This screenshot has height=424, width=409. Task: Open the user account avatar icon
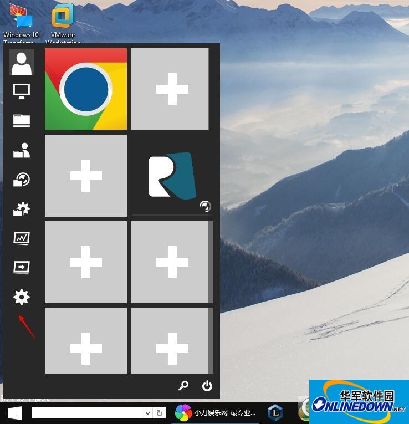(22, 62)
